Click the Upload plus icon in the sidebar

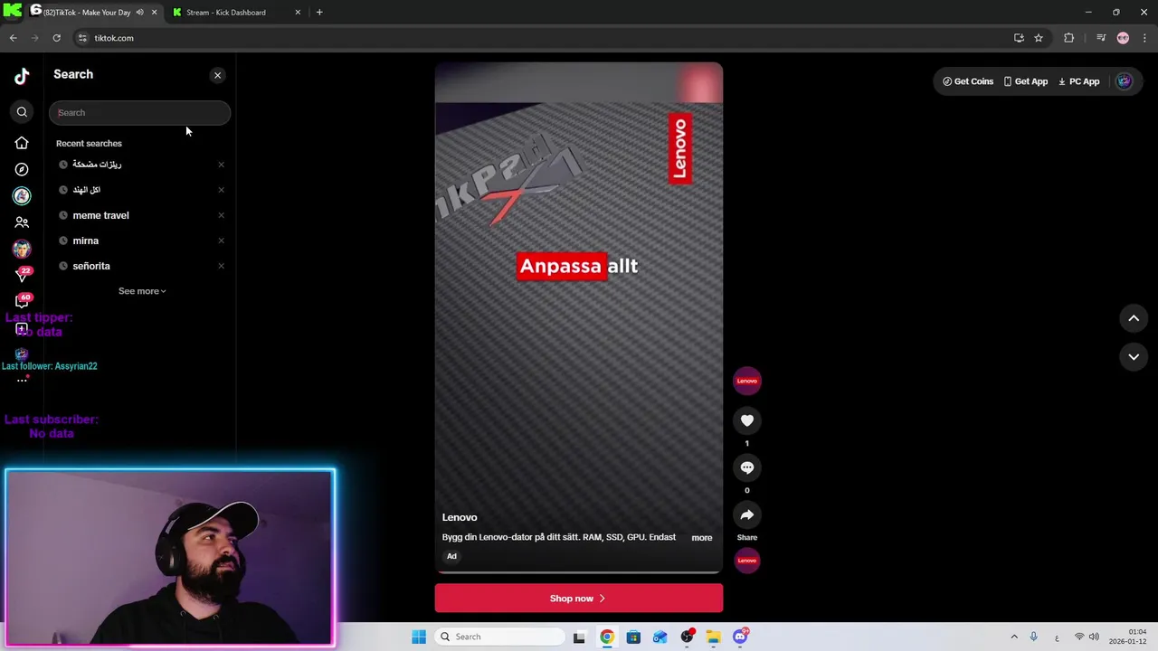(22, 328)
